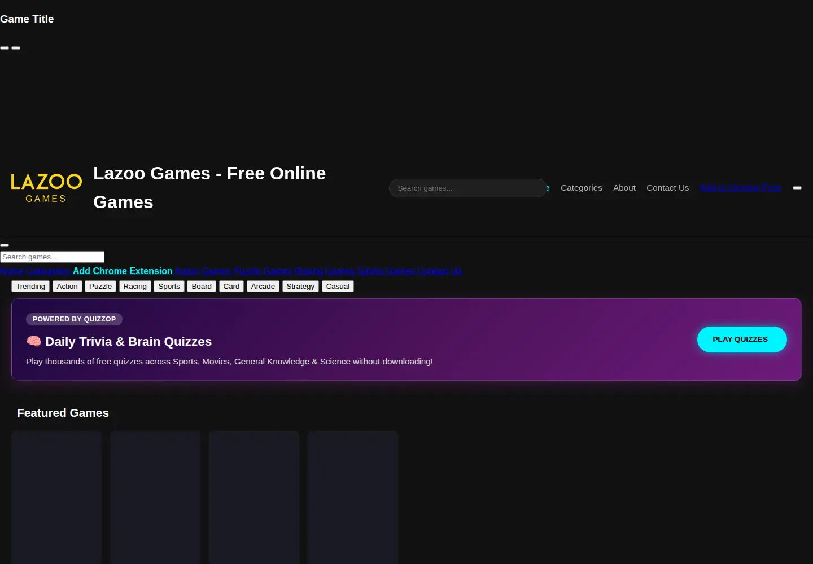Viewport: 813px width, 564px height.
Task: Choose the Puzzle category chip
Action: 100,287
